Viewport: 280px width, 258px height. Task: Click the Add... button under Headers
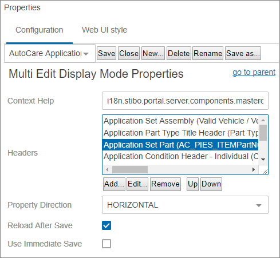click(114, 184)
